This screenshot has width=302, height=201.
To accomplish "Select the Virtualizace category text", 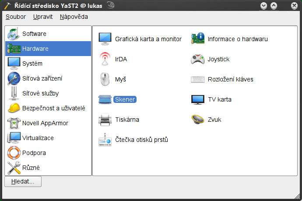I will pos(38,138).
